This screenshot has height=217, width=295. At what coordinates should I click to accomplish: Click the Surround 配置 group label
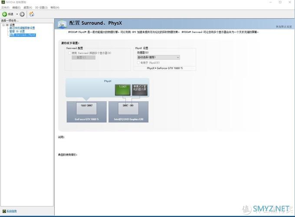75,48
